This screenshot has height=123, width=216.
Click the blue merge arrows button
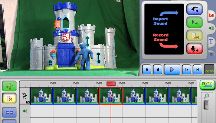pos(9,113)
